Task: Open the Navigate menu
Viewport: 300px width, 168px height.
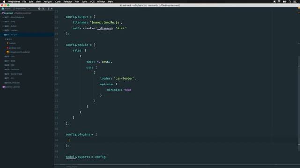Action: tap(48, 2)
